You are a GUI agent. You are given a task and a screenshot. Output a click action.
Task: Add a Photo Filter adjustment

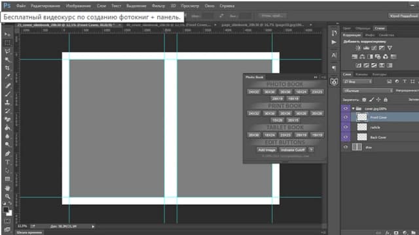(x=378, y=57)
